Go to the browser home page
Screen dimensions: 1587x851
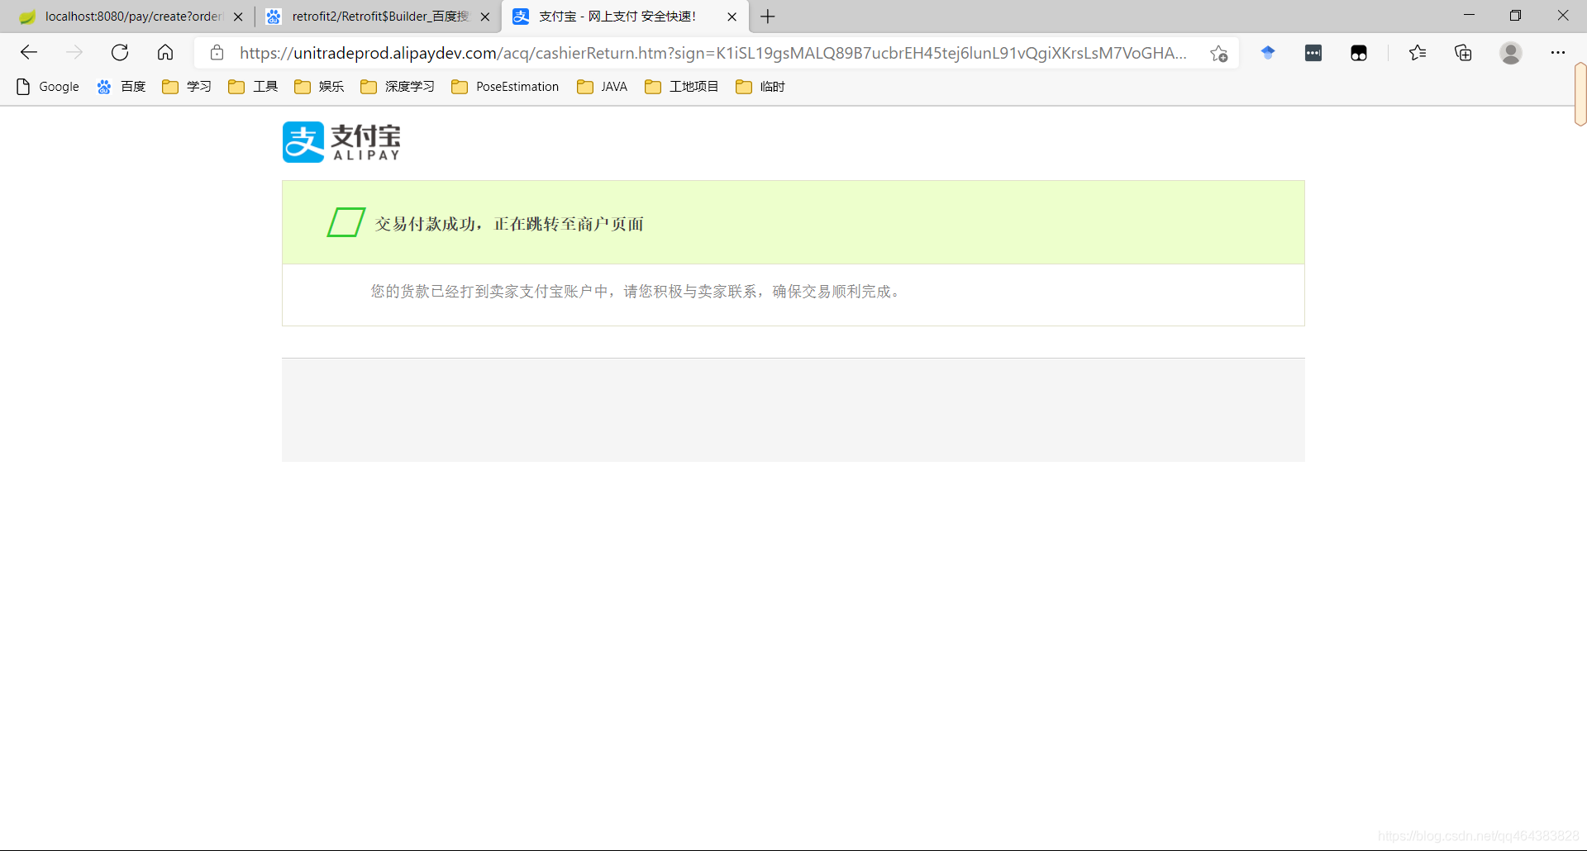coord(165,53)
